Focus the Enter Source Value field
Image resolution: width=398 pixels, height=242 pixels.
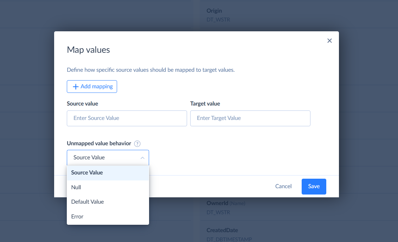point(127,118)
